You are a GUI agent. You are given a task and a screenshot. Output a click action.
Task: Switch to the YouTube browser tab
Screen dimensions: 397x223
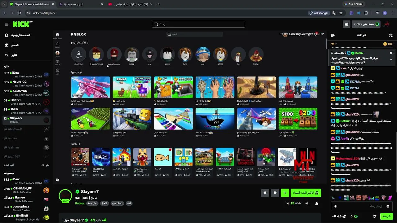tap(130, 4)
